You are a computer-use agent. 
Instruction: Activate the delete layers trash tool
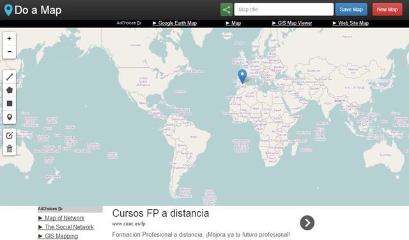pos(10,148)
